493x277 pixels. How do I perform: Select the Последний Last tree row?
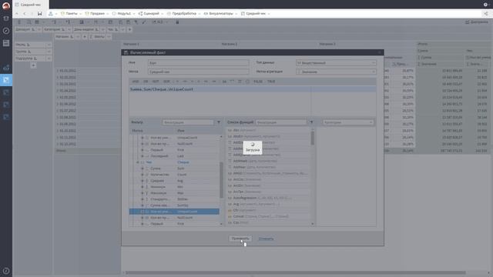pyautogui.click(x=175, y=156)
